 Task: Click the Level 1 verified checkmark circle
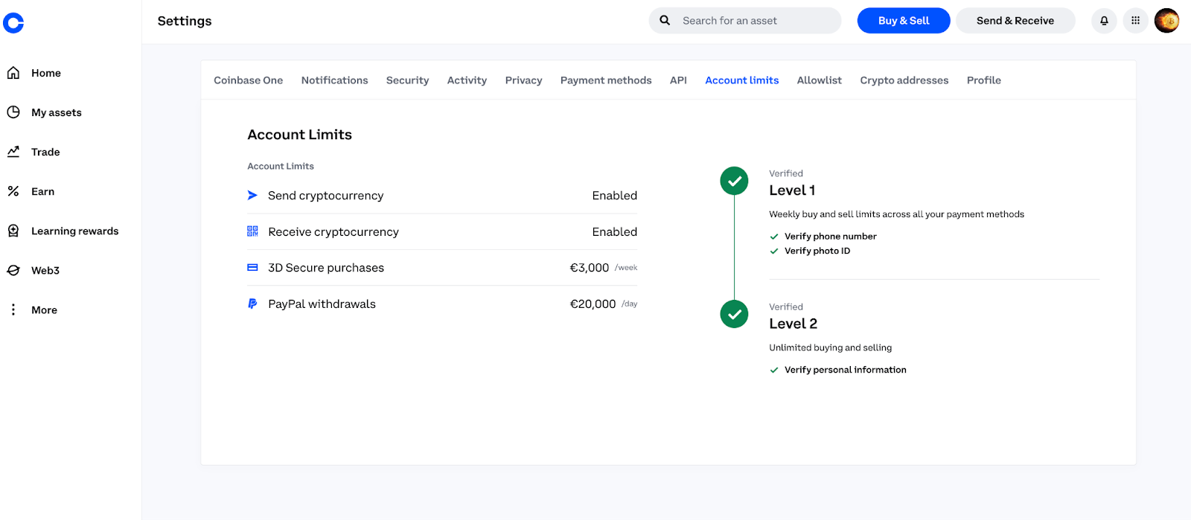coord(734,181)
